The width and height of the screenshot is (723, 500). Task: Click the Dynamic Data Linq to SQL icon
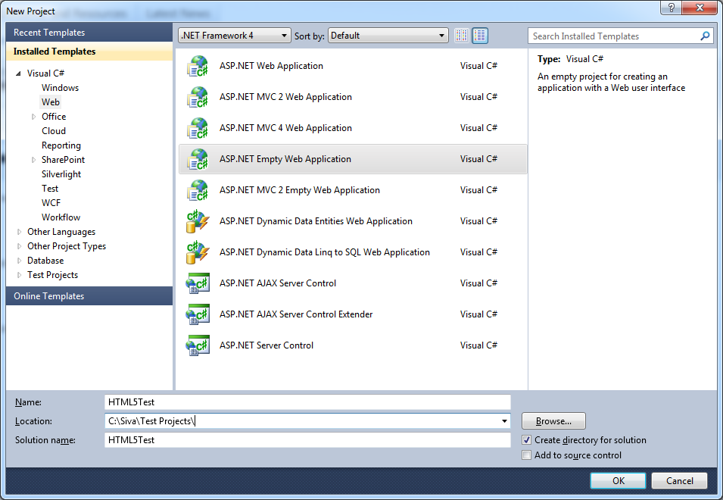pos(198,252)
